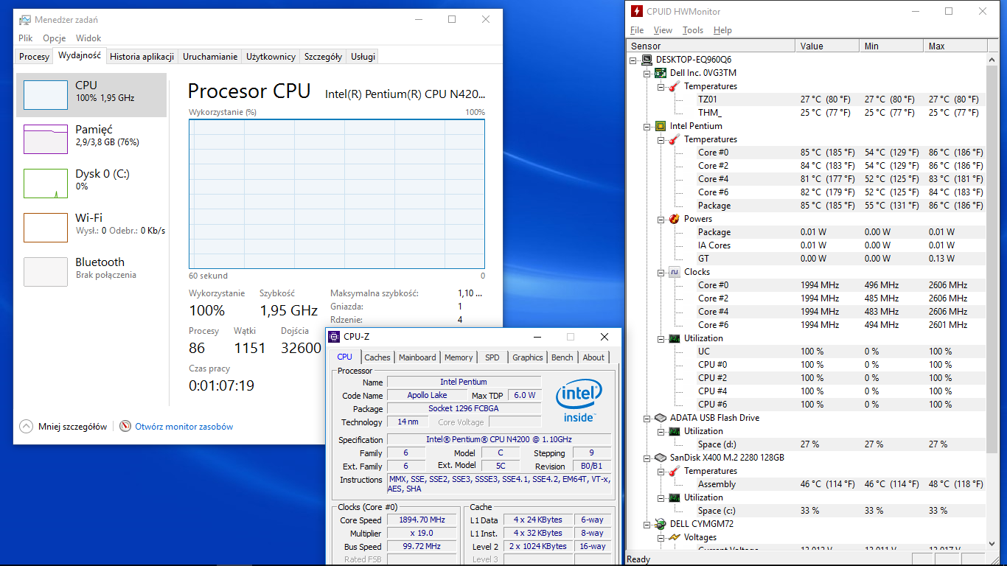This screenshot has height=566, width=1007.
Task: Click the SanDisk X400 M.2 drive icon
Action: pyautogui.click(x=661, y=458)
